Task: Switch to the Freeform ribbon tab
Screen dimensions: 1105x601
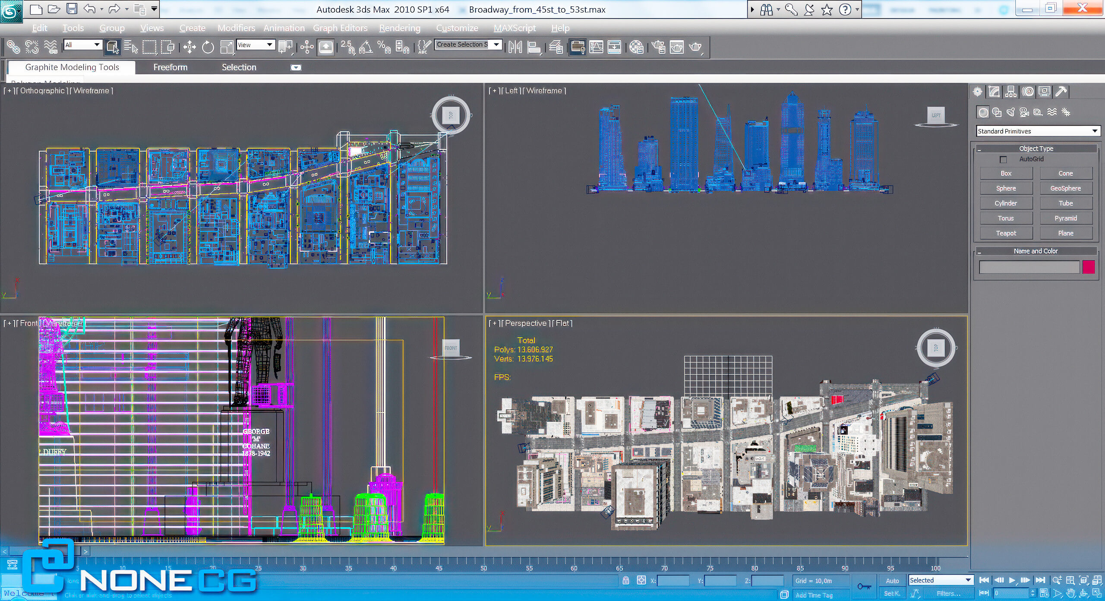Action: coord(170,67)
